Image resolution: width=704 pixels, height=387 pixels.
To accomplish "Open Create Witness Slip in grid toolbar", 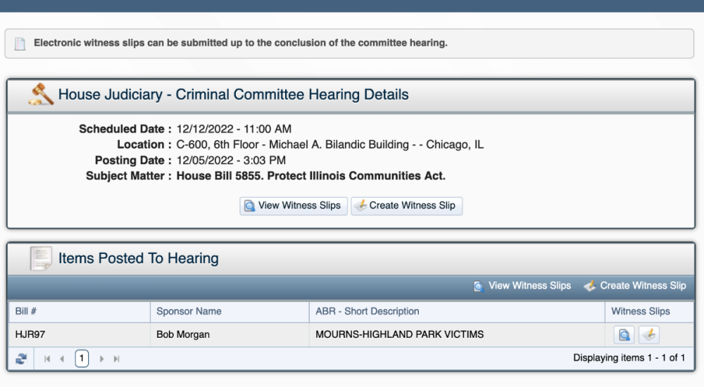I will point(635,286).
